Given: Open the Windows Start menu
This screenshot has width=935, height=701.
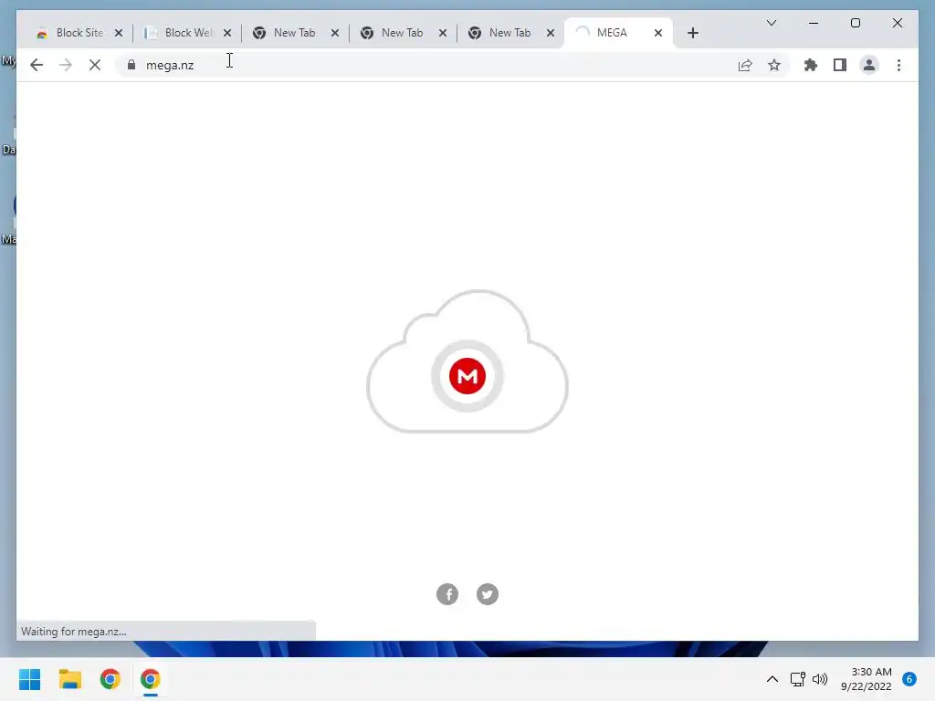Looking at the screenshot, I should (29, 679).
